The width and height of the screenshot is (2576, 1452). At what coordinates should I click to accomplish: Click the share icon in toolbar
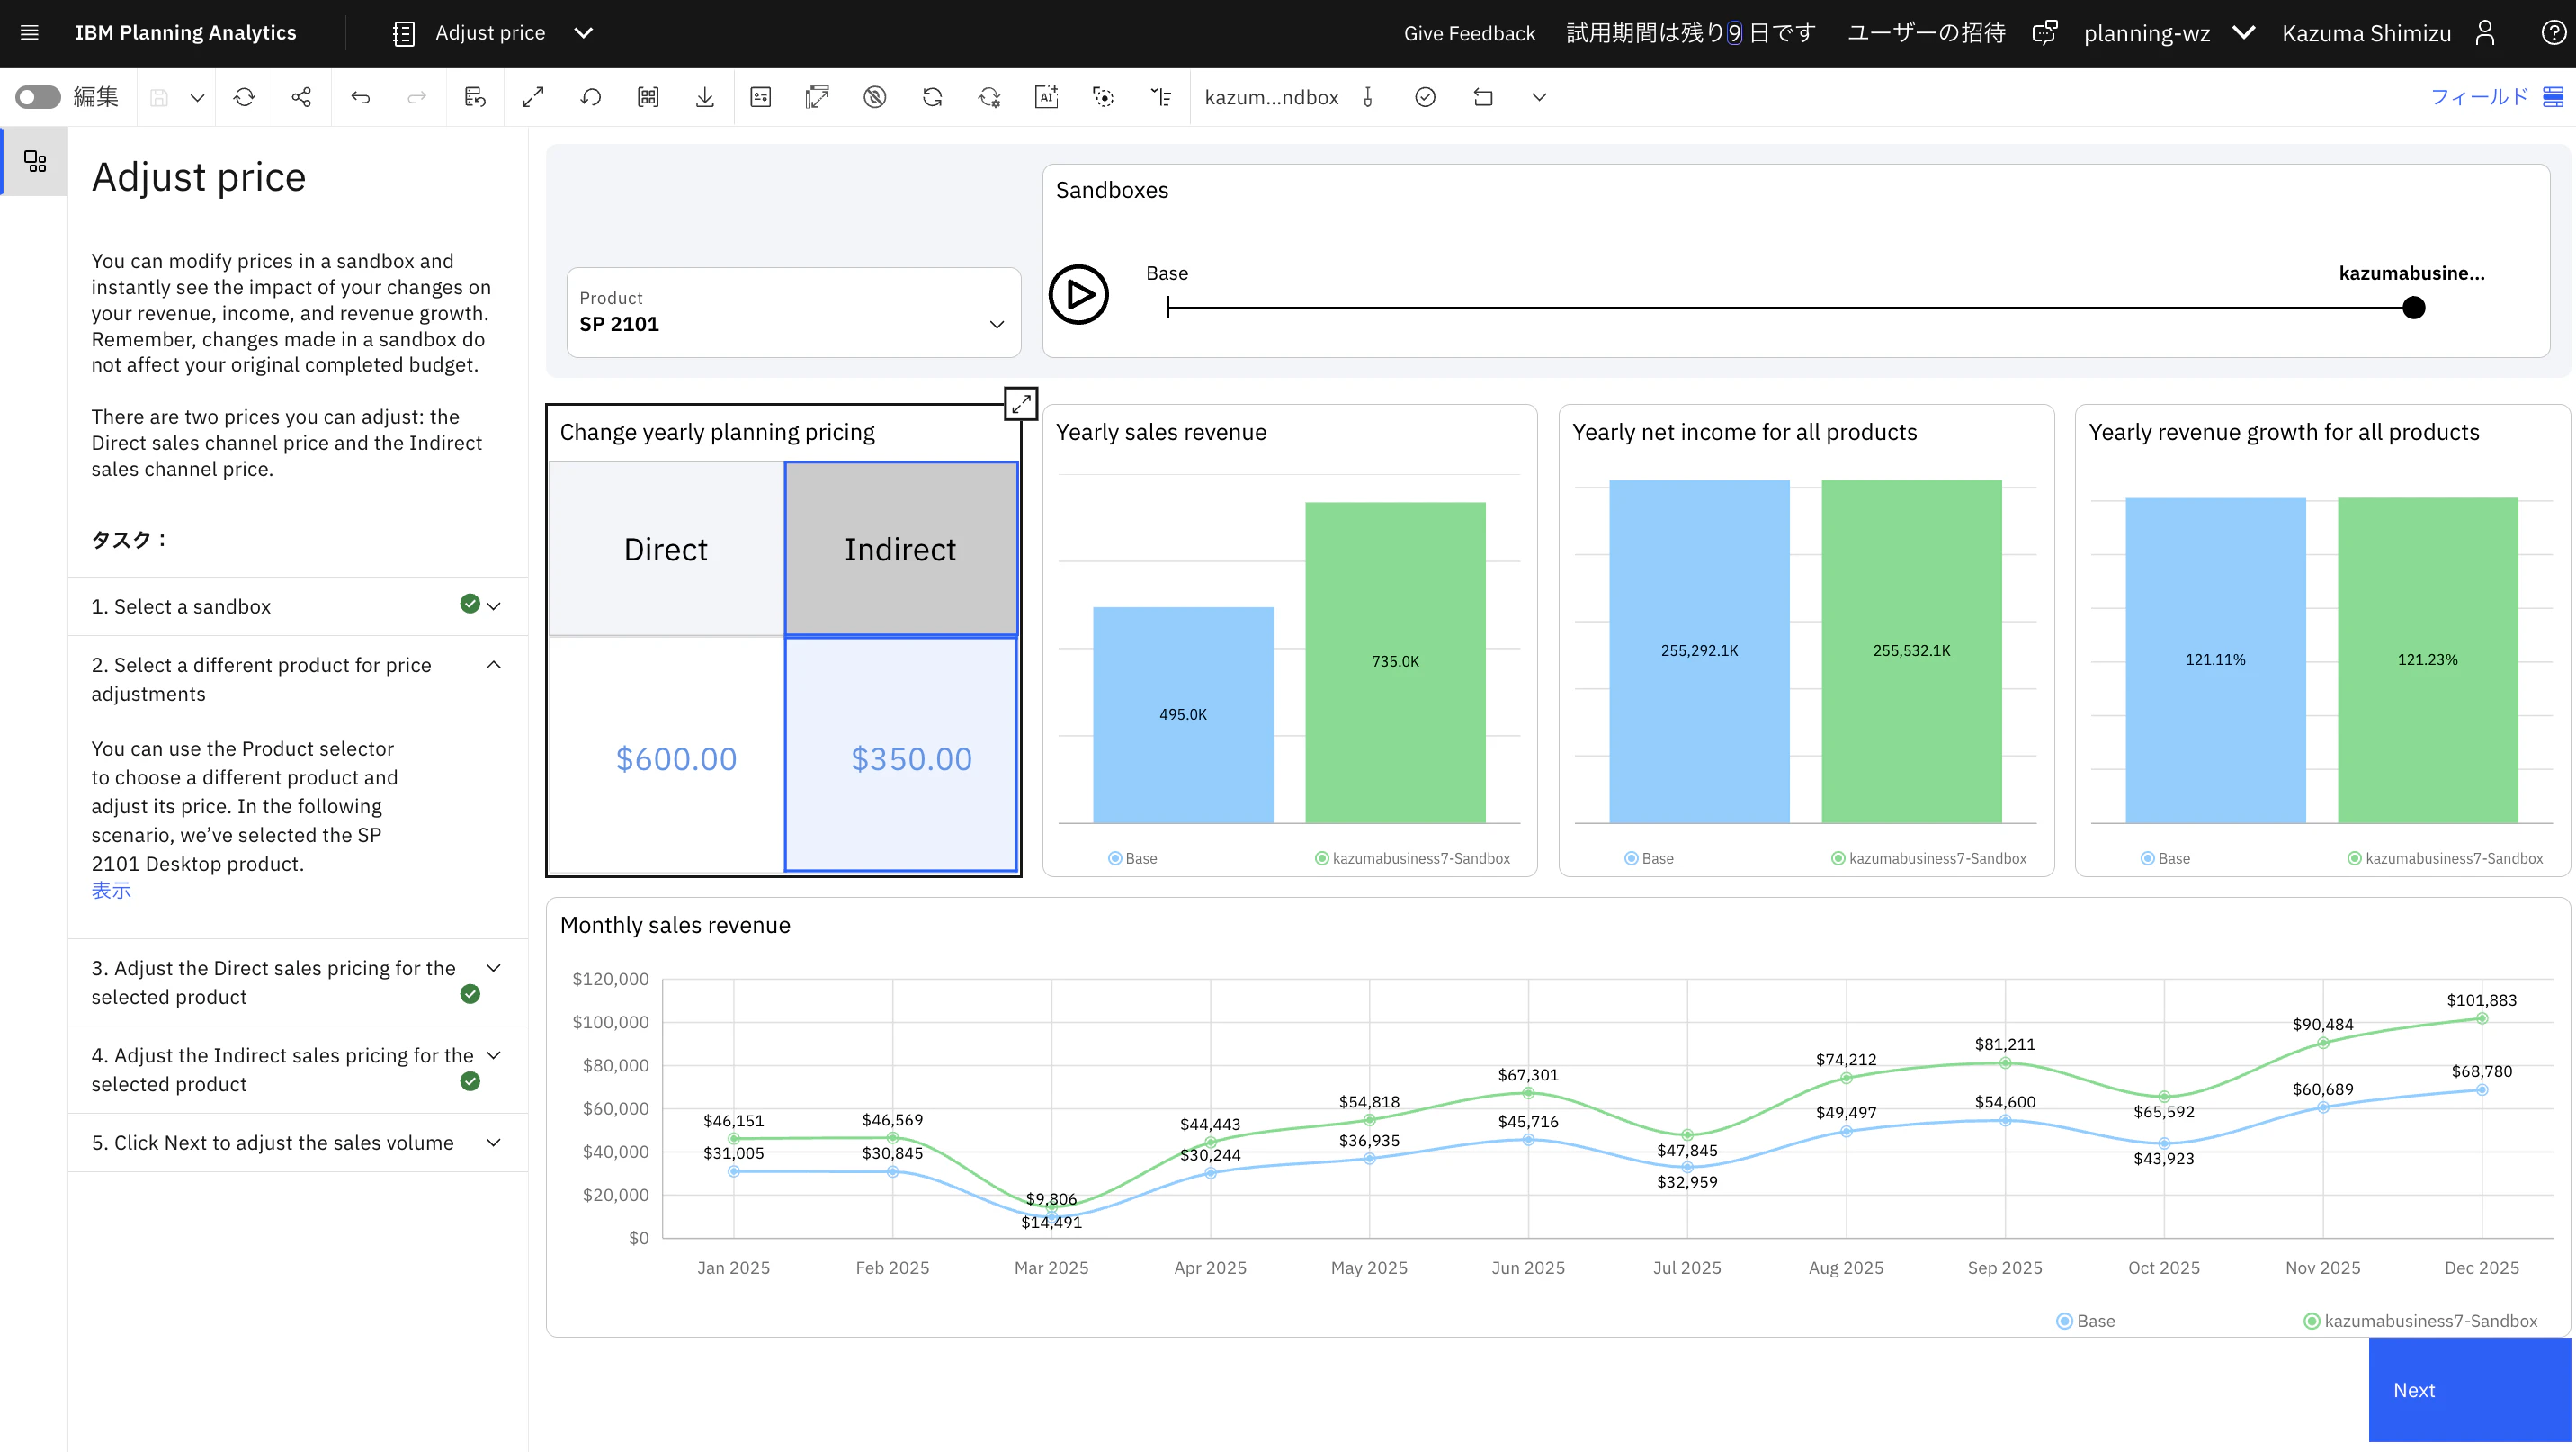click(301, 97)
